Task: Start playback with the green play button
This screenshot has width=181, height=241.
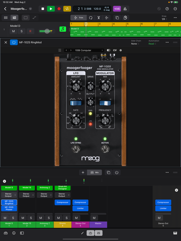Action: [x=51, y=9]
